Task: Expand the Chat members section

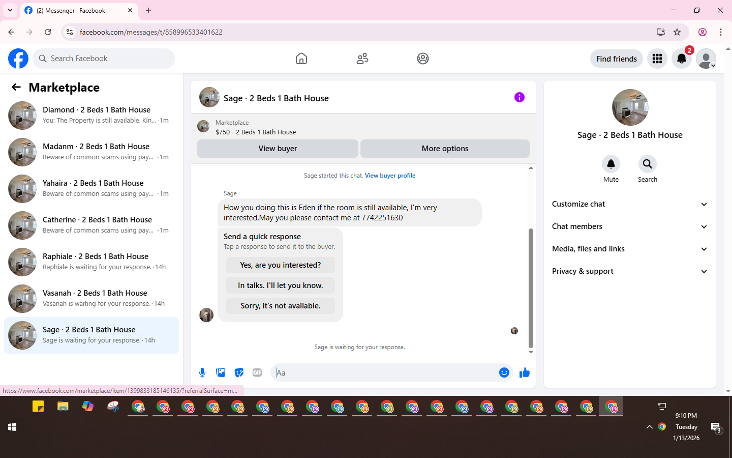Action: (x=630, y=226)
